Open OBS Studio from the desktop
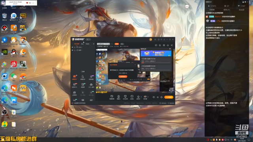The width and height of the screenshot is (253, 142). pyautogui.click(x=4, y=112)
